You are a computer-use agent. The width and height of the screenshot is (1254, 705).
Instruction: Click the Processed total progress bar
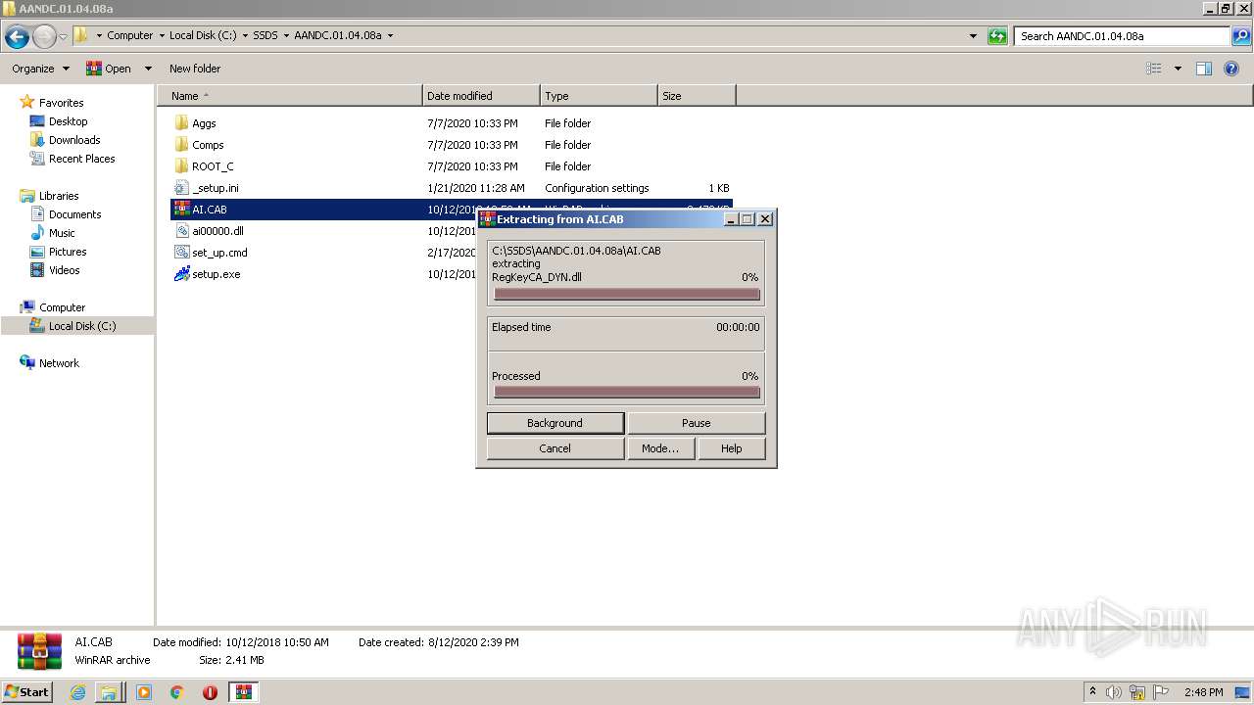[x=627, y=392]
